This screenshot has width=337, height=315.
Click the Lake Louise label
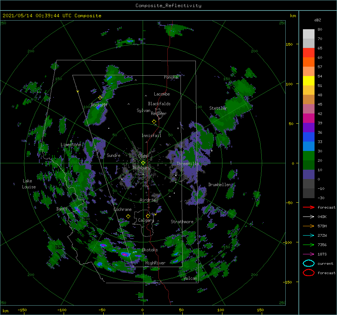pyautogui.click(x=29, y=184)
